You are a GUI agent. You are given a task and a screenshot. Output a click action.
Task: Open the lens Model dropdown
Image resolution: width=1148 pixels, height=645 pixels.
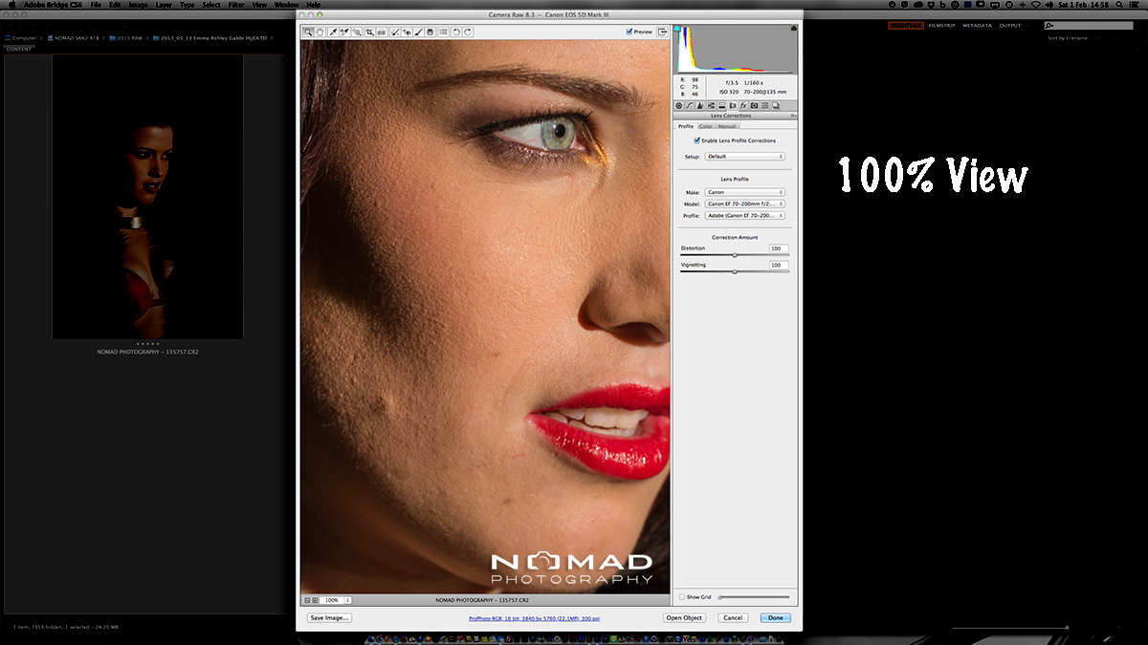coord(744,204)
